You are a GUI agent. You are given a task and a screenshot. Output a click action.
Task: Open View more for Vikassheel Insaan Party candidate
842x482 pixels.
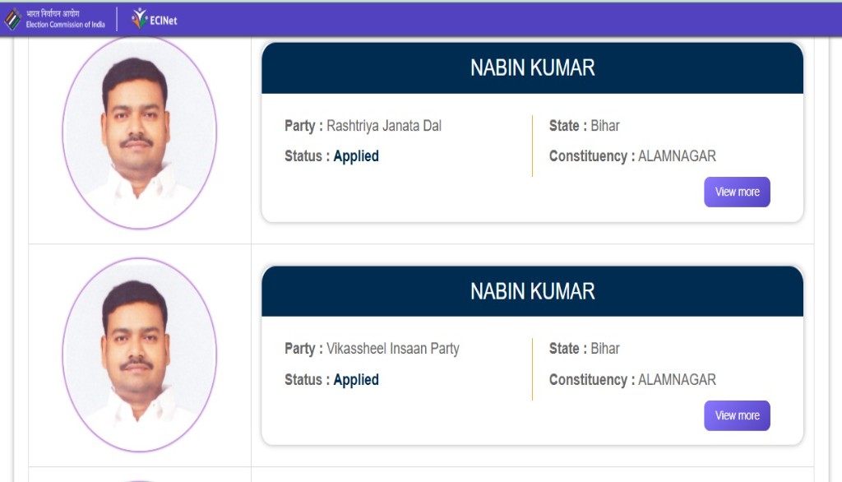737,415
